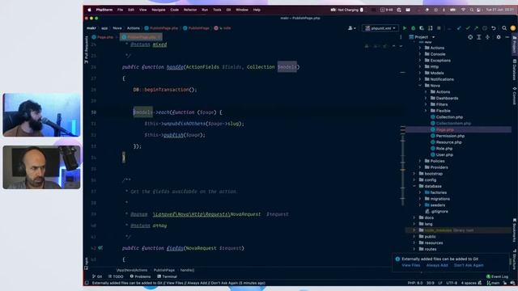Open the Event Log
The height and width of the screenshot is (291, 518).
pyautogui.click(x=497, y=276)
